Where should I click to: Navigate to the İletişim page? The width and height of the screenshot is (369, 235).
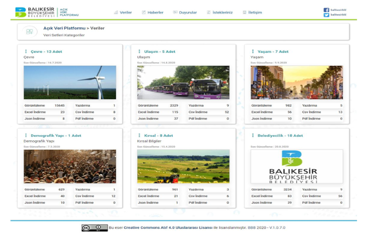click(253, 12)
